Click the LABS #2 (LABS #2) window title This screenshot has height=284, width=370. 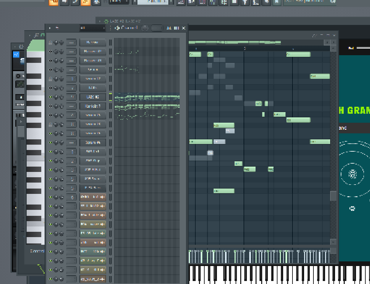point(125,21)
